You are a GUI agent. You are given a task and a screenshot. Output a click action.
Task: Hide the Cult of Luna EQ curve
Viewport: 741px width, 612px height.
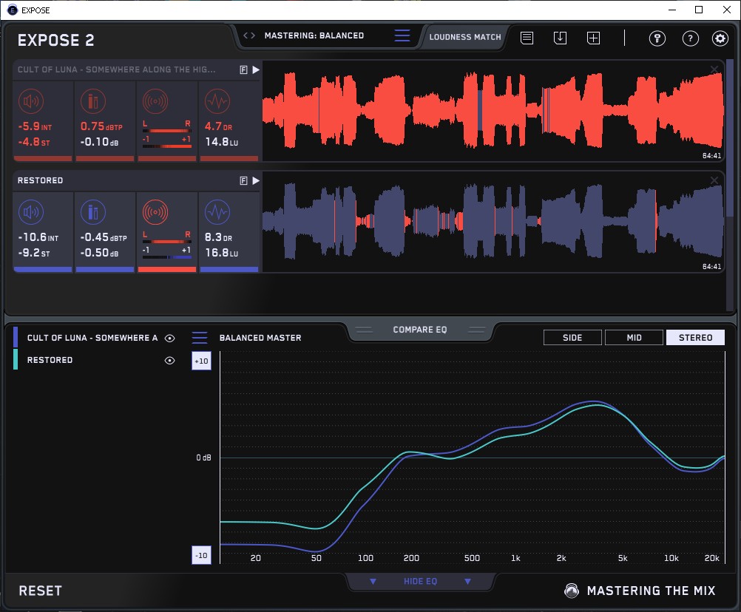point(170,338)
